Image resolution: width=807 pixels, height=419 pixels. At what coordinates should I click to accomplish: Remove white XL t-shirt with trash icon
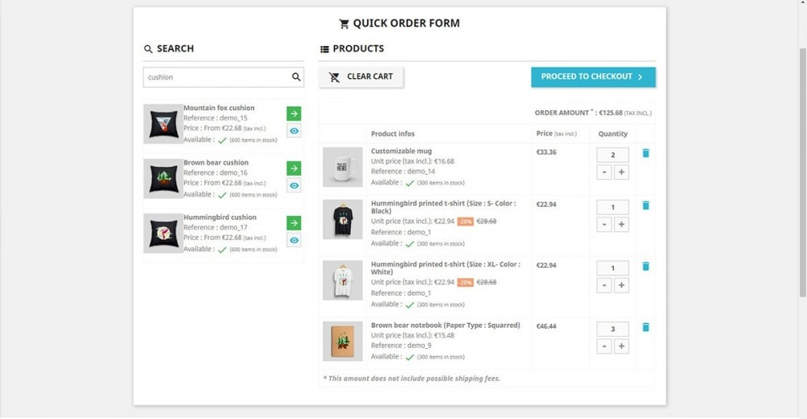pyautogui.click(x=646, y=267)
